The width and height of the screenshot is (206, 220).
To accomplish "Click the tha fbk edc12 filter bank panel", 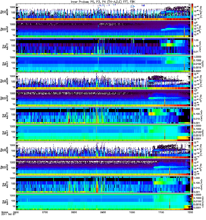I will (103, 46).
